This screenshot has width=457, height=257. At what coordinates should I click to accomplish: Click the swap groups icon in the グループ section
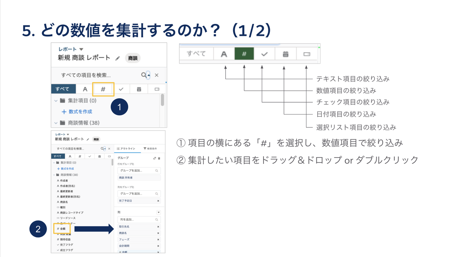tap(155, 158)
